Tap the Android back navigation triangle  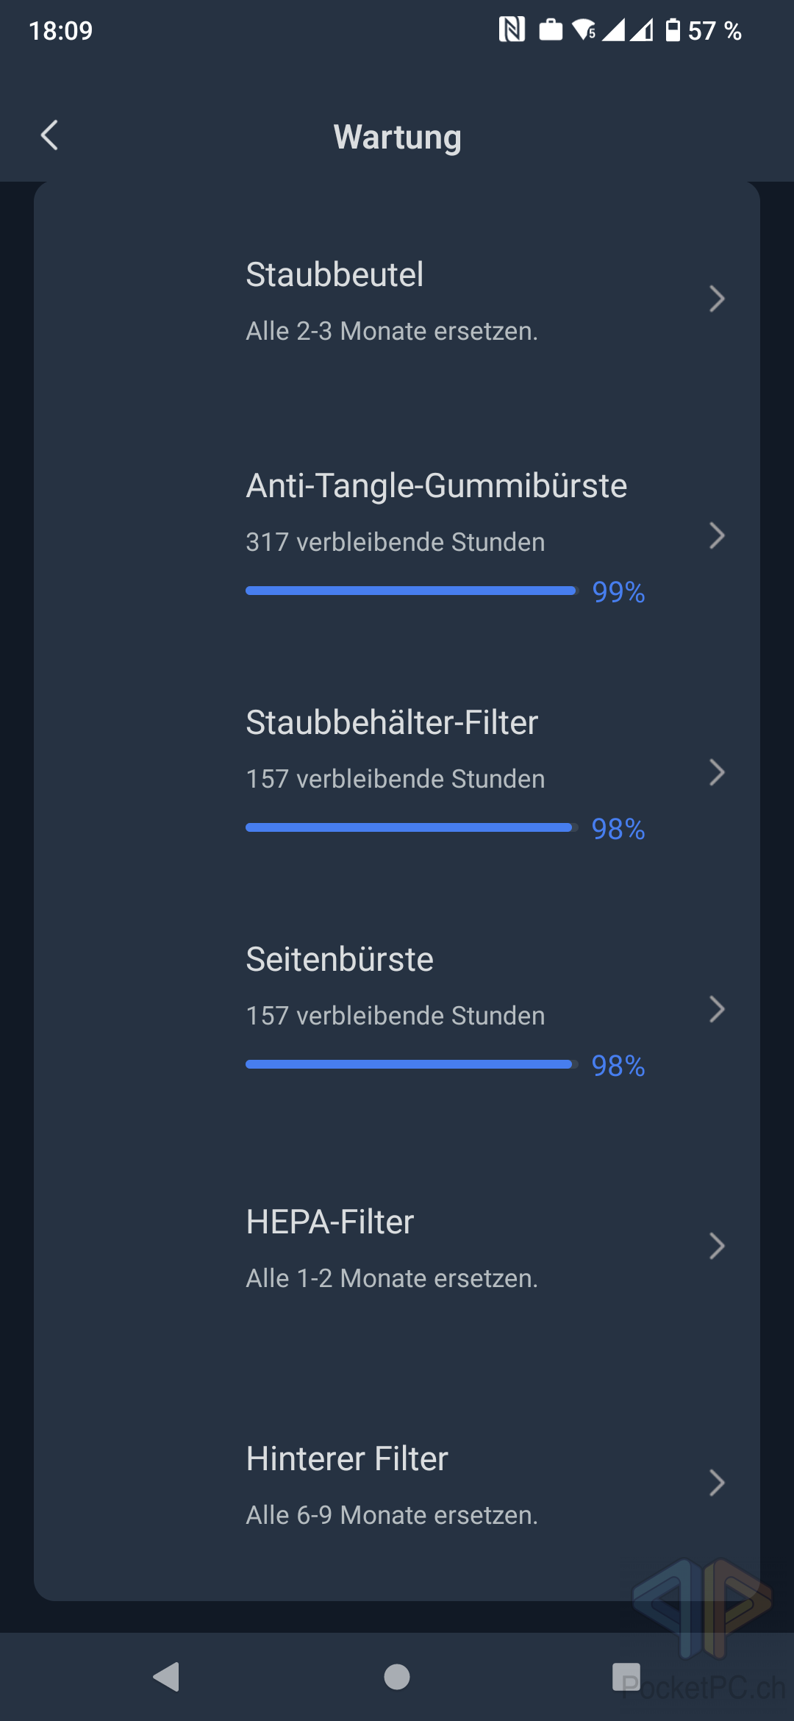[x=166, y=1677]
